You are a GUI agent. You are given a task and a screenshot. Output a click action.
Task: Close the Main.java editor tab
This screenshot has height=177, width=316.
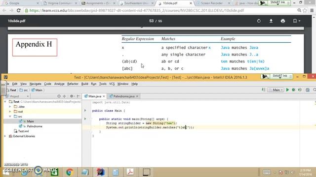tap(104, 96)
